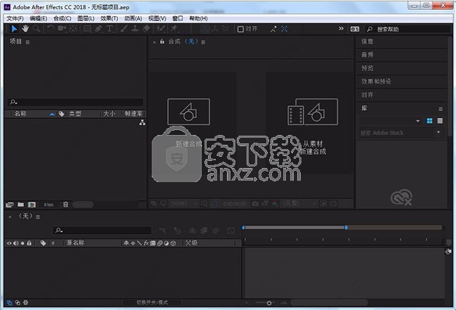Click the comp marker bin icon at timeline right

[448, 252]
